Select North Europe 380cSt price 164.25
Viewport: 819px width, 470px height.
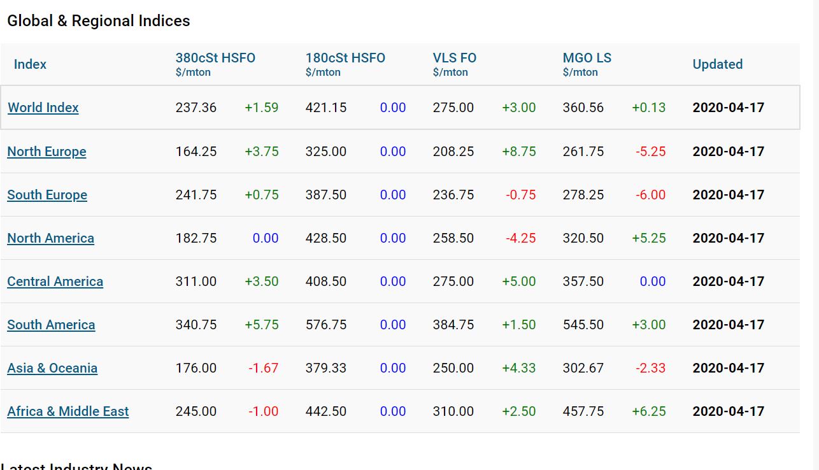coord(196,152)
